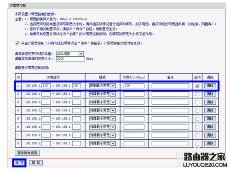The image size is (230, 171).
Task: Open row 4 mode dropdown
Action: 102,110
